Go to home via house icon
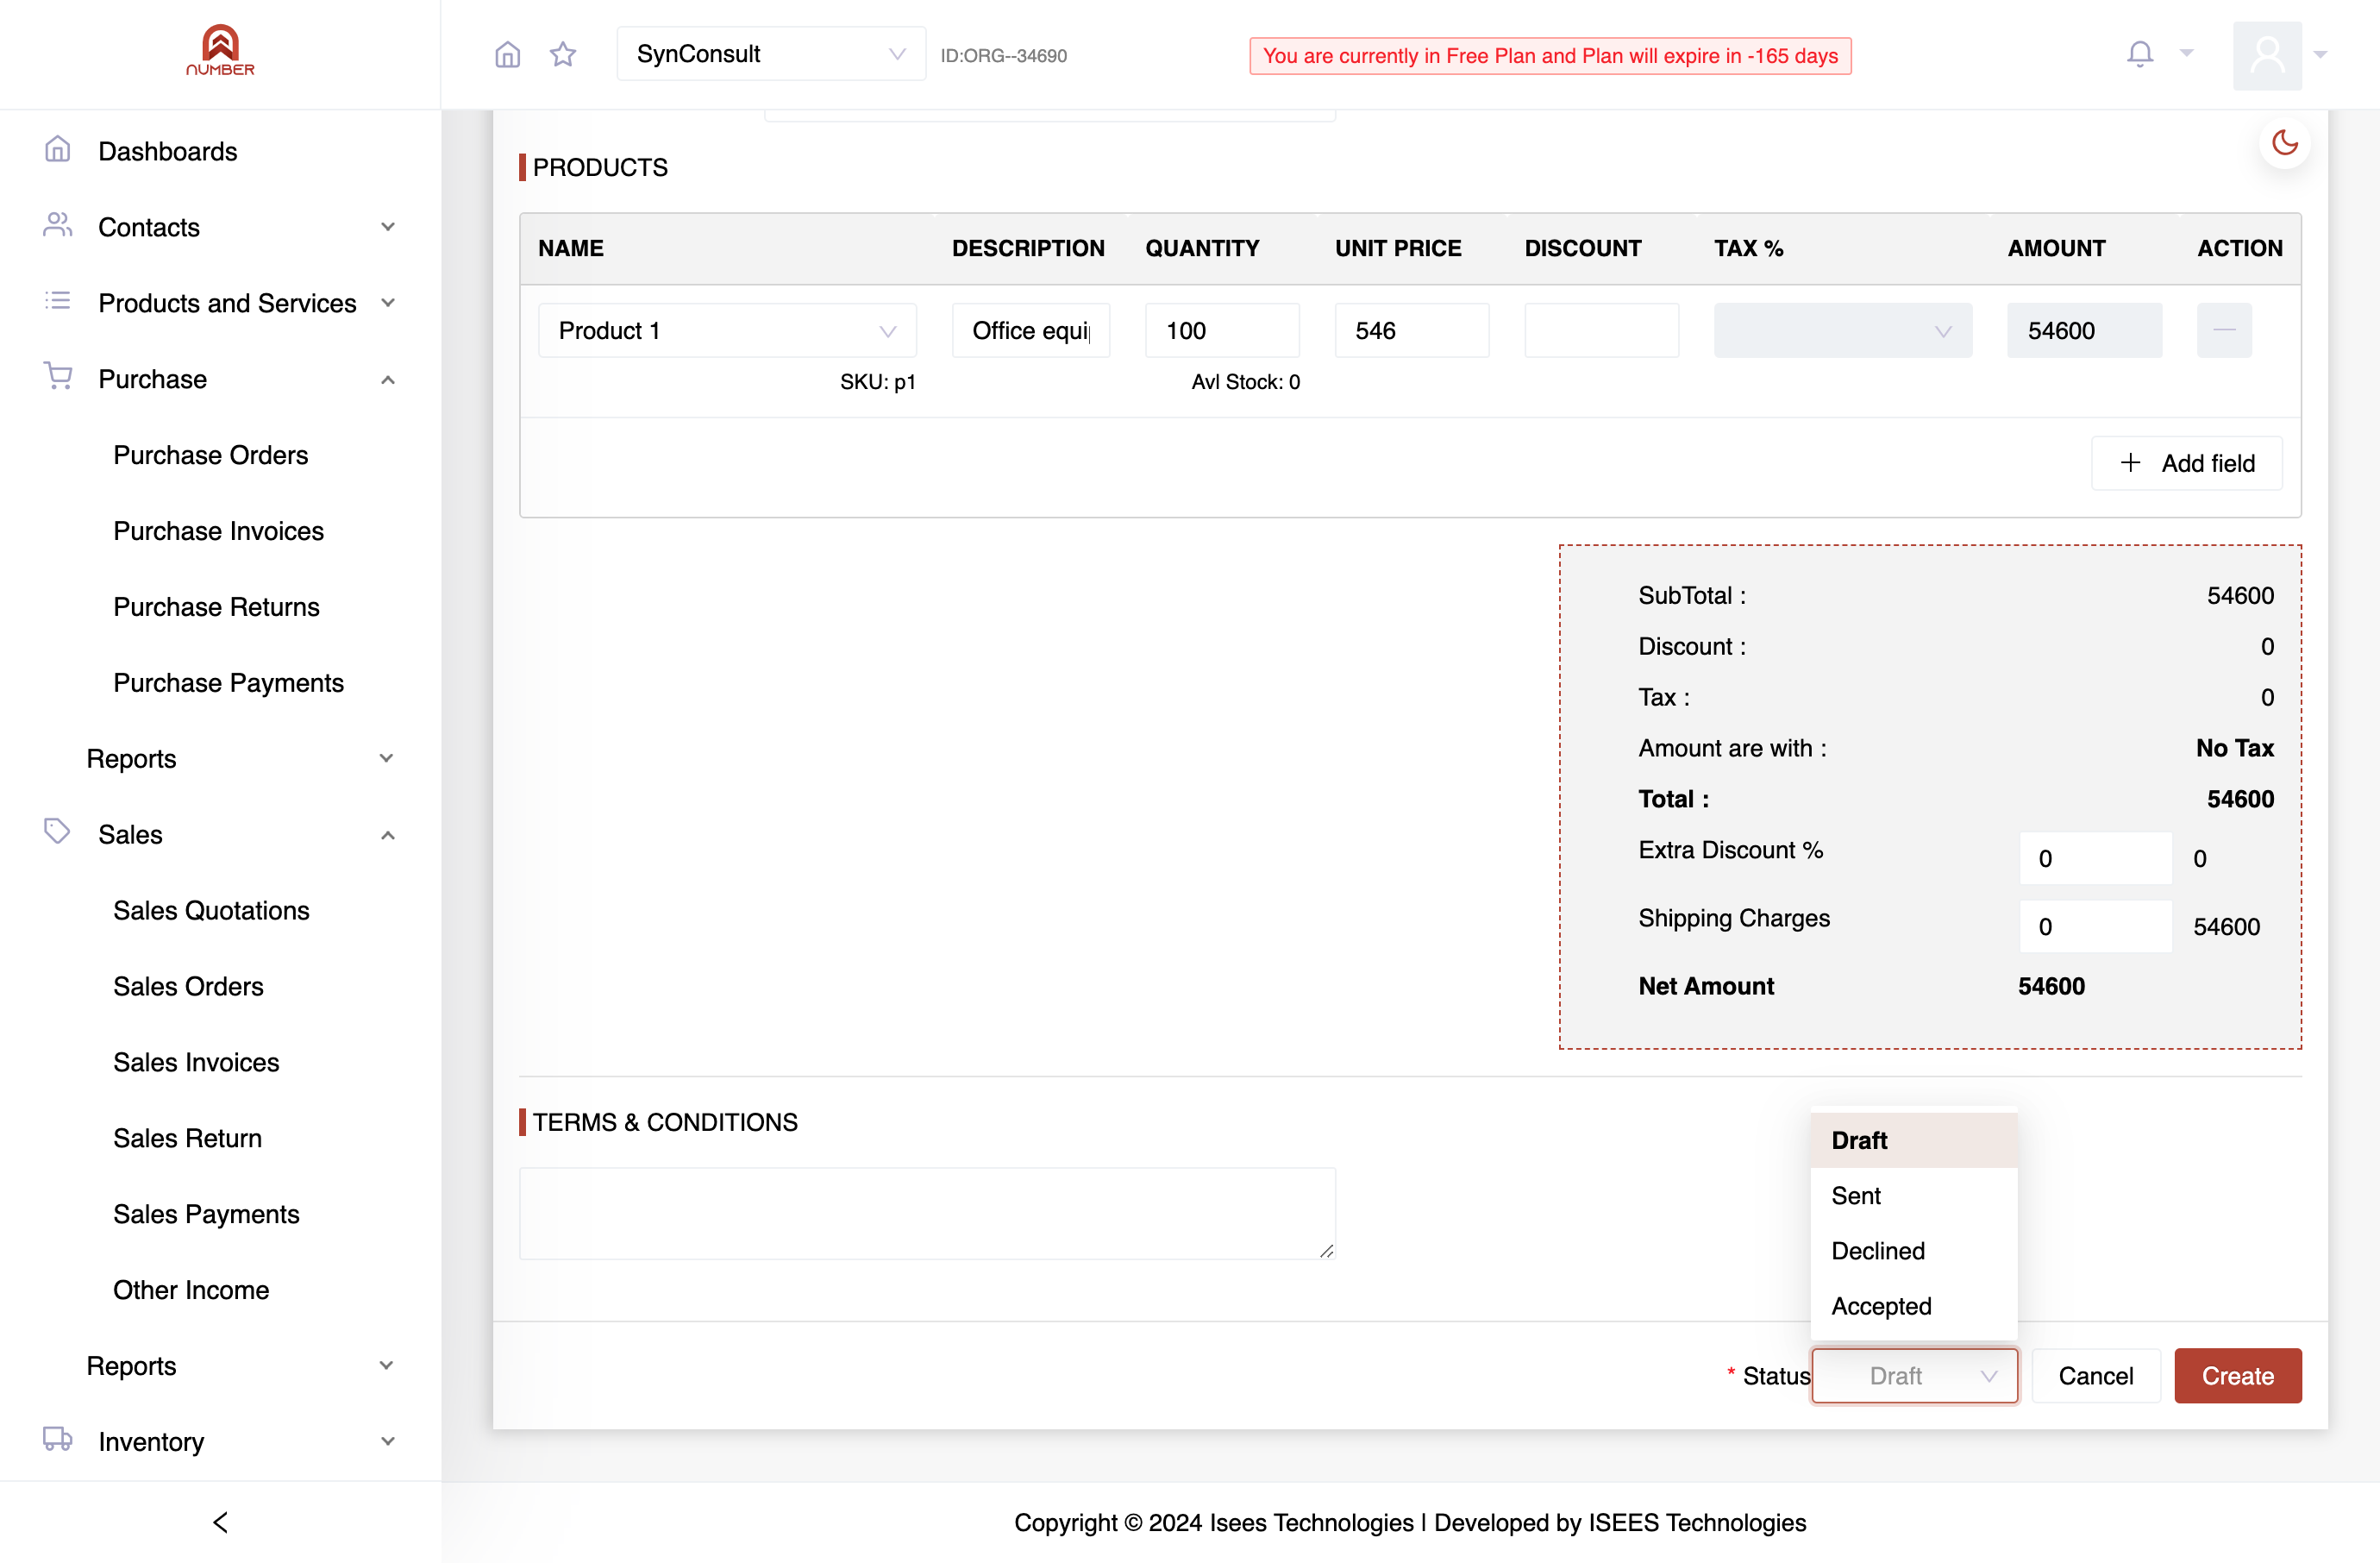 tap(508, 54)
